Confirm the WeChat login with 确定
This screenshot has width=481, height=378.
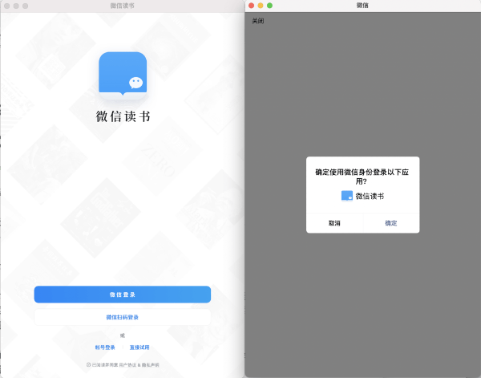(391, 223)
